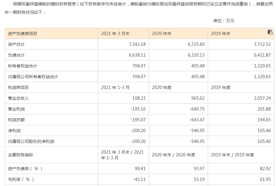Screen dimensions: 276x186
Task: Click the 主要财务指标 section label
Action: click(x=20, y=155)
